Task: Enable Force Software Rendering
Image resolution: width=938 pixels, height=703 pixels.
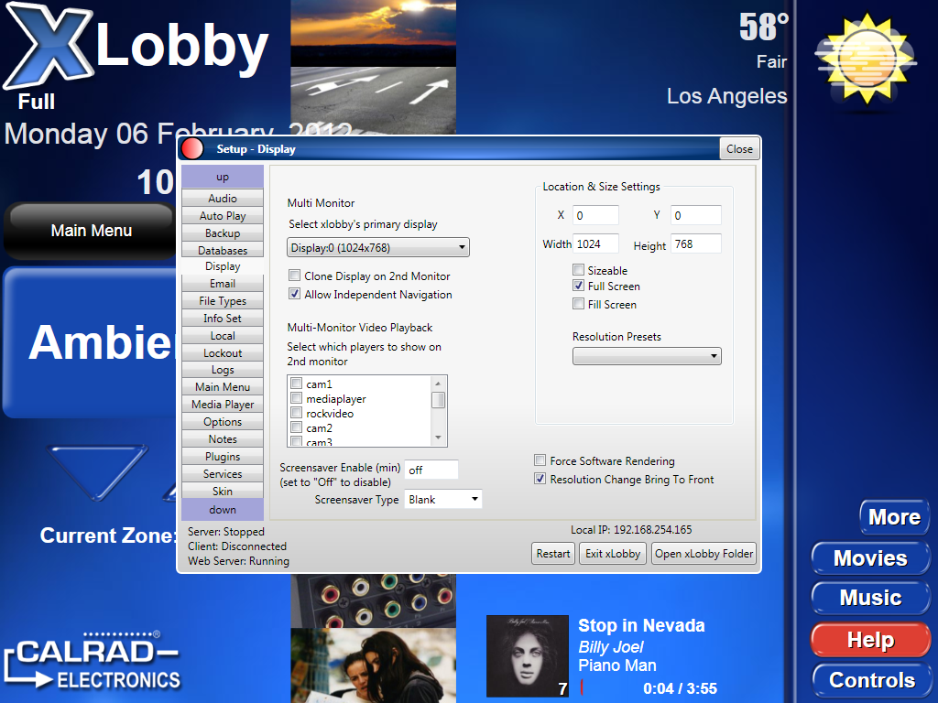Action: point(540,460)
